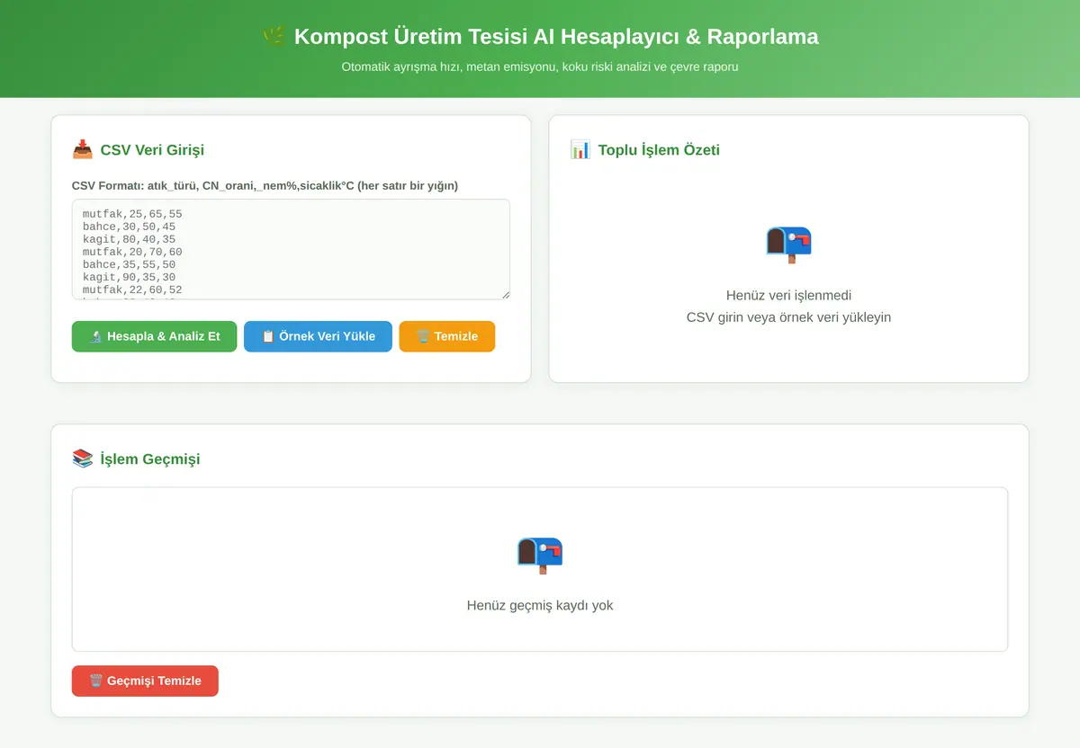Click the inbox icon beside CSV Veri Girişi
The image size is (1080, 748).
click(x=82, y=149)
